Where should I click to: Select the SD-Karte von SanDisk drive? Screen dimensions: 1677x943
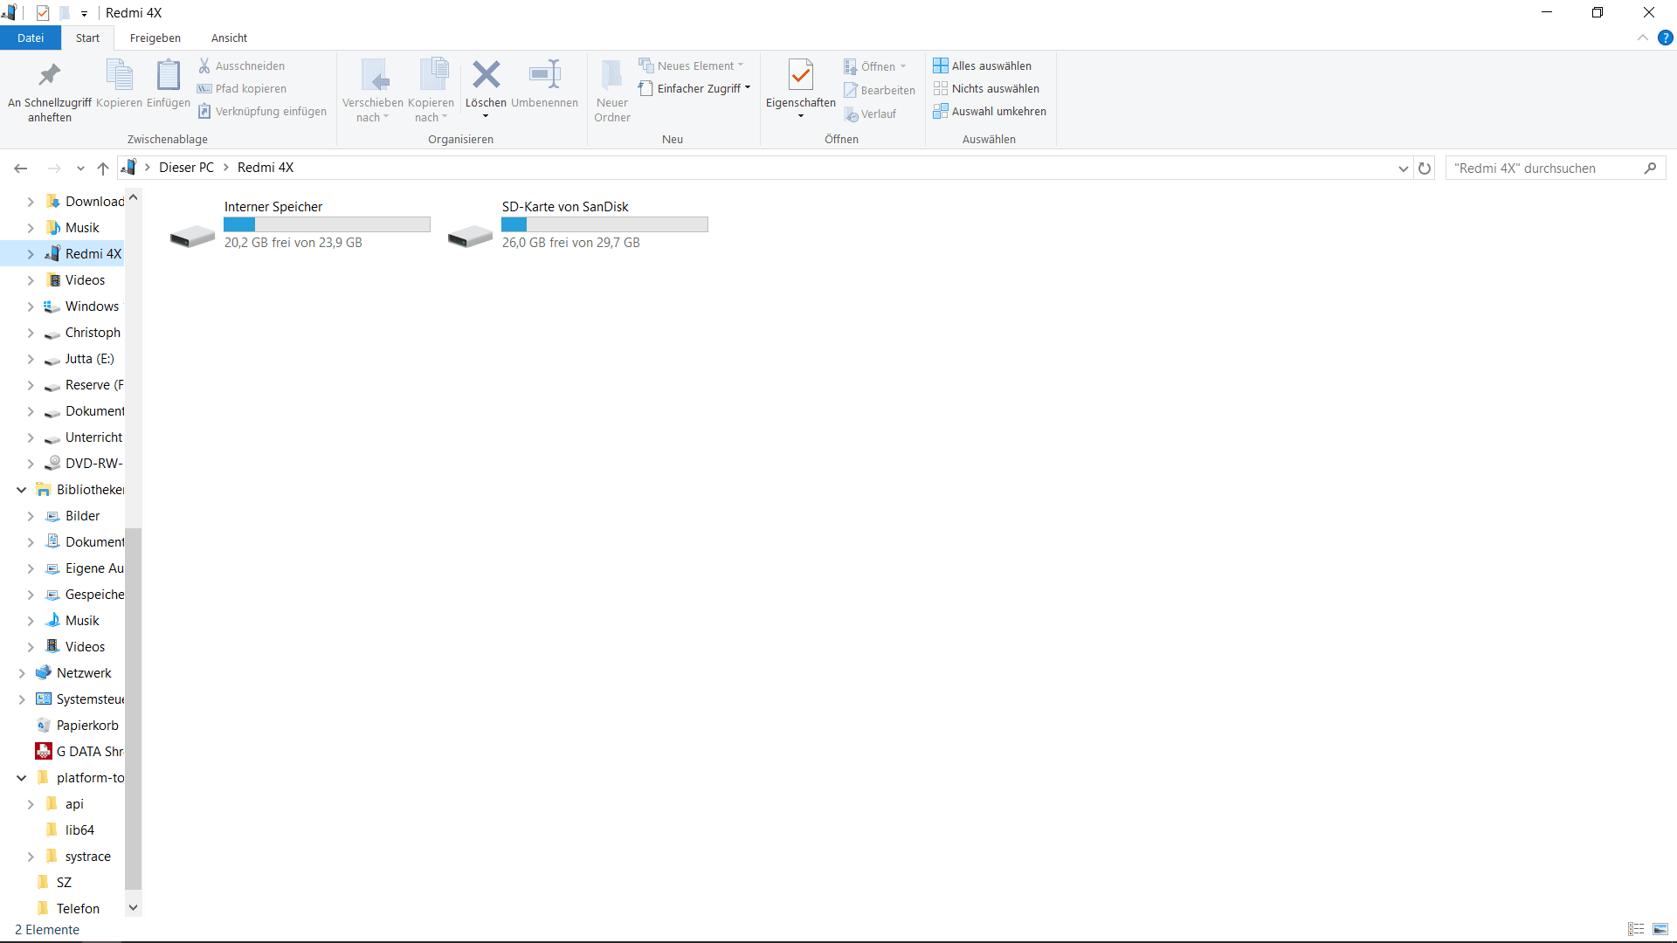point(577,224)
